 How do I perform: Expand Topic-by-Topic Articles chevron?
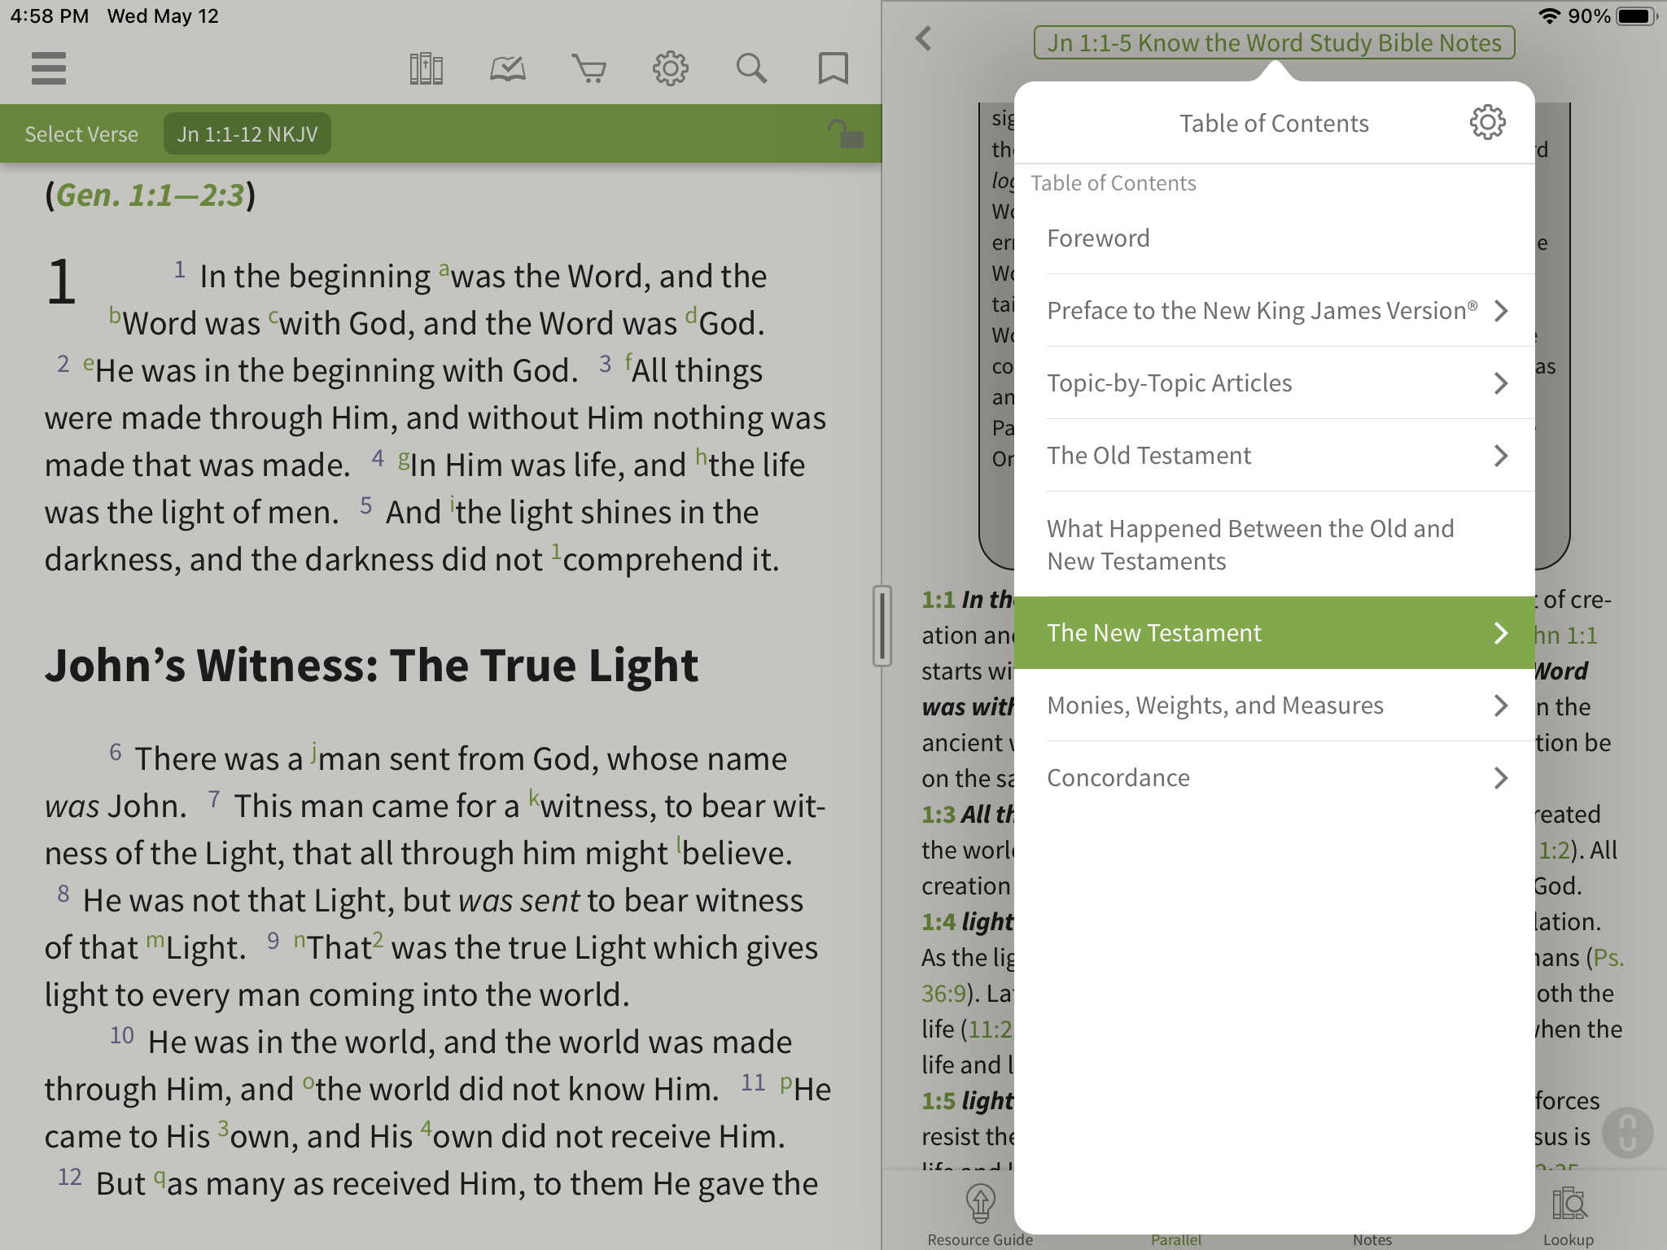(1501, 383)
